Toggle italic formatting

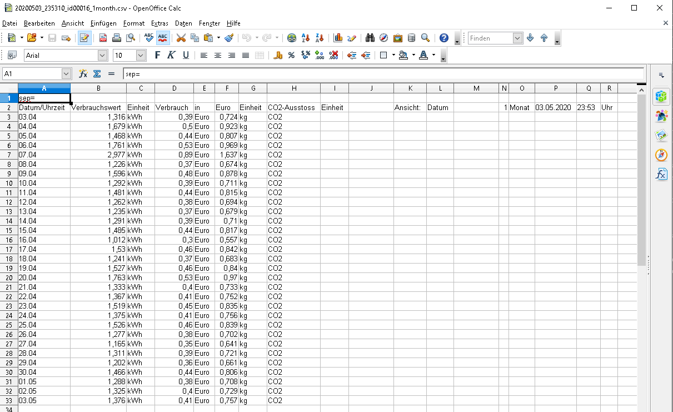171,55
